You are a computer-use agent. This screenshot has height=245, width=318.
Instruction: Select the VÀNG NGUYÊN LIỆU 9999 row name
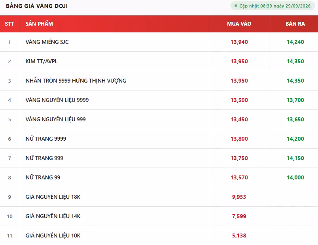pos(57,100)
